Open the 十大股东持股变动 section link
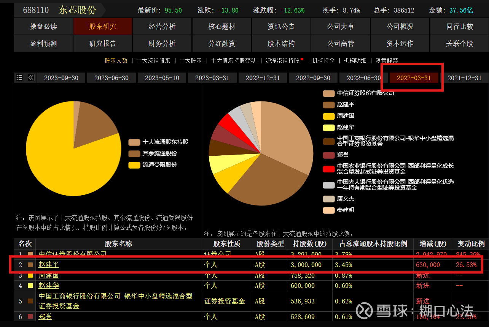The image size is (489, 327). (234, 60)
